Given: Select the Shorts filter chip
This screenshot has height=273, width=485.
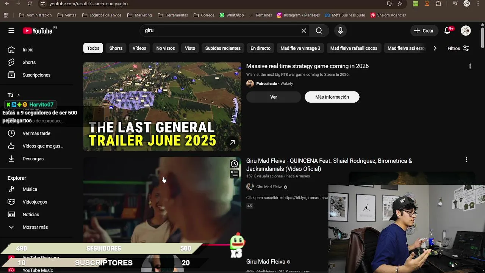Looking at the screenshot, I should pos(116,48).
